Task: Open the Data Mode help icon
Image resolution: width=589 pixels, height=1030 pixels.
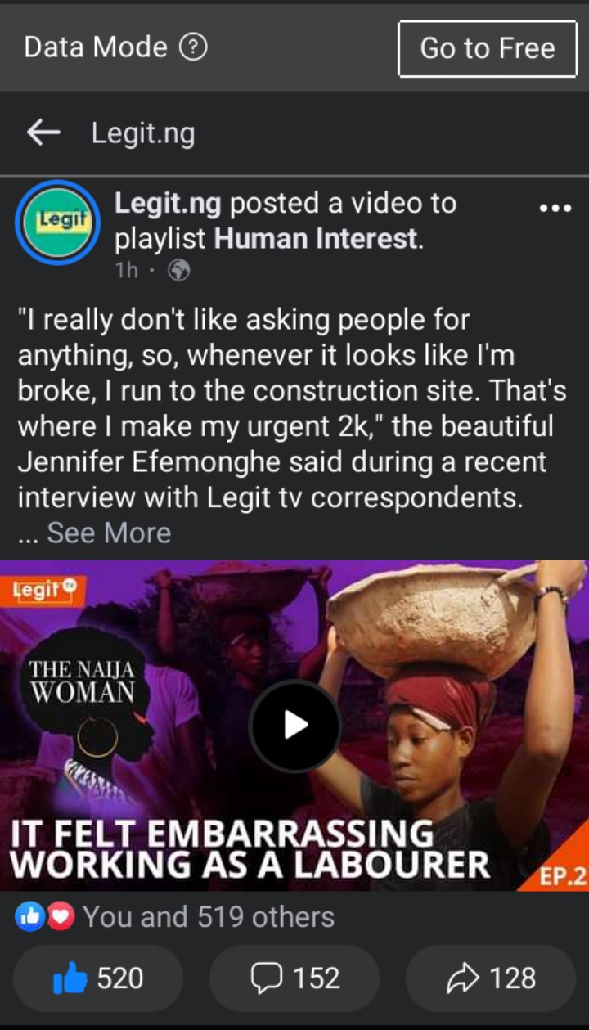Action: 193,48
